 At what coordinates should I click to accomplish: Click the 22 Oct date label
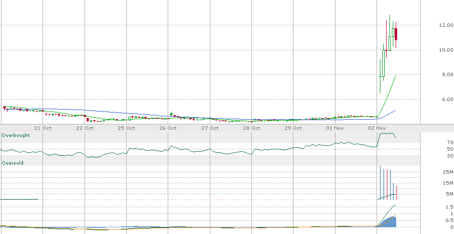click(x=85, y=128)
